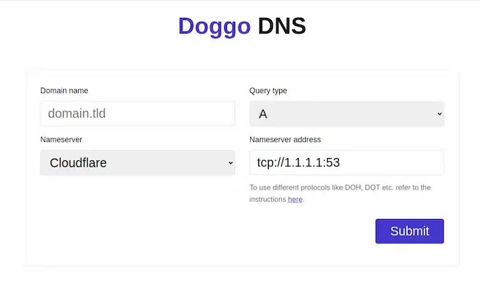The image size is (480, 286).
Task: Click the black 'DNS' word in title
Action: (x=282, y=26)
